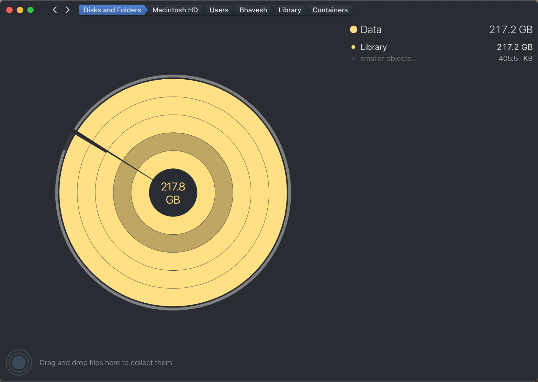
Task: Click the drag and drop hint text
Action: point(105,363)
